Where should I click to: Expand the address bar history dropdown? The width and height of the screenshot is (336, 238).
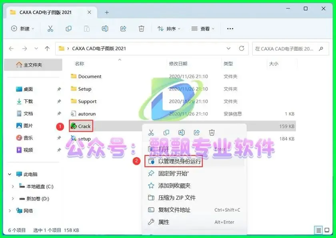(x=228, y=48)
